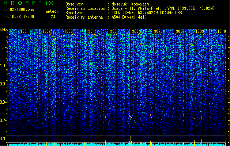Click the 1.0 kHz frequency label
Image resolution: width=230 pixels, height=146 pixels.
[x=3, y=66]
